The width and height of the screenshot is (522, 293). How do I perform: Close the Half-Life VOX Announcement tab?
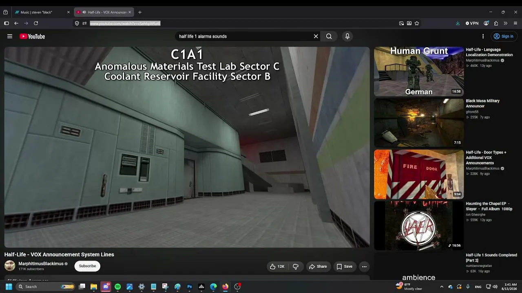pos(130,12)
